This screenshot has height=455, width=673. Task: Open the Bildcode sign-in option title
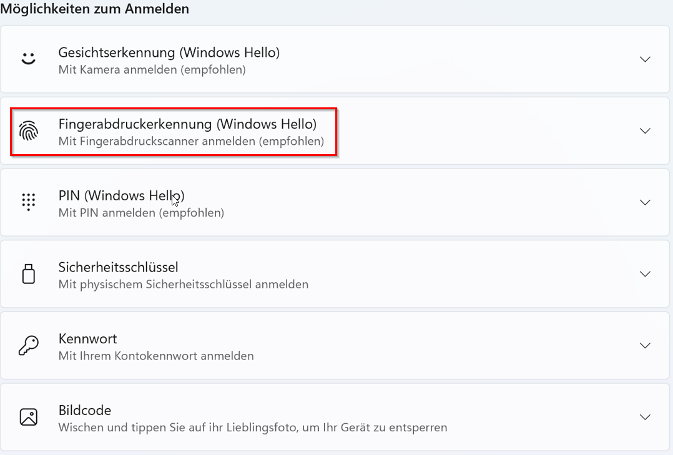coord(84,410)
